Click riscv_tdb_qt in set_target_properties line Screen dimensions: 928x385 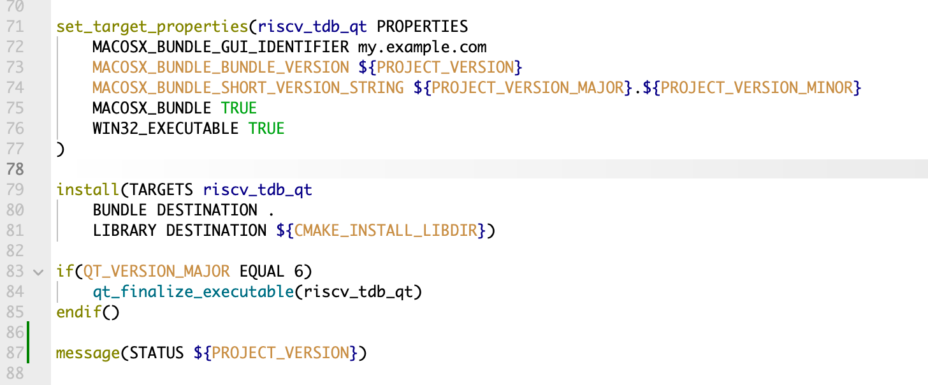click(x=312, y=27)
